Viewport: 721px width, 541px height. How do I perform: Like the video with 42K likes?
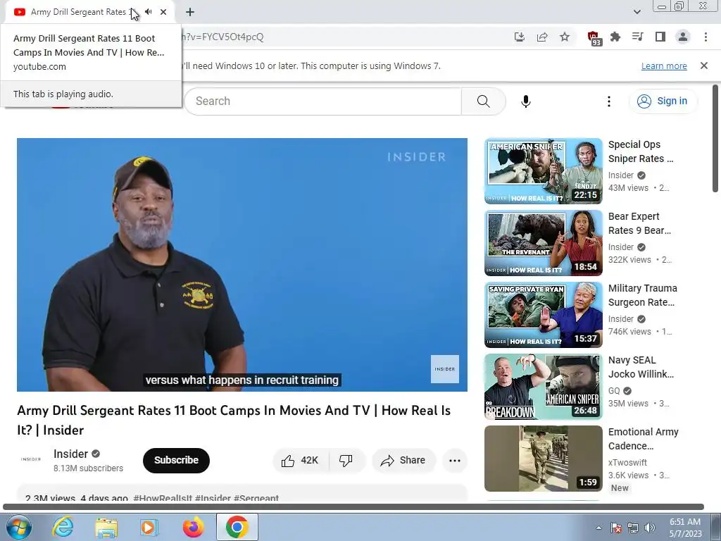click(x=301, y=461)
